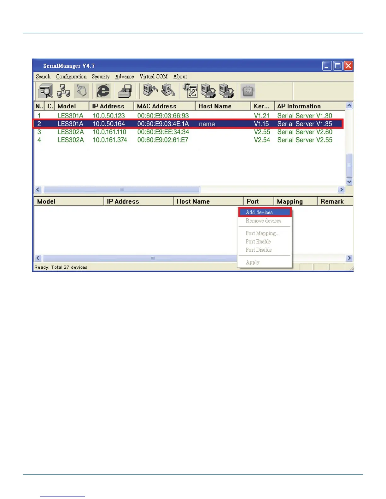Click lower horizontal scrollbar left arrow
386x499 pixels.
pyautogui.click(x=38, y=258)
